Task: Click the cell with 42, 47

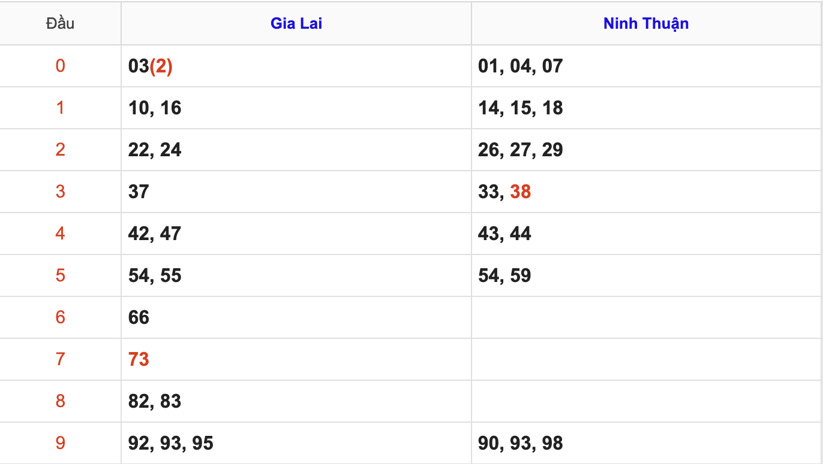Action: (155, 233)
